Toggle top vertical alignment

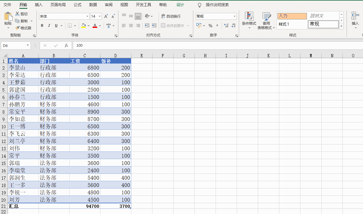click(124, 16)
